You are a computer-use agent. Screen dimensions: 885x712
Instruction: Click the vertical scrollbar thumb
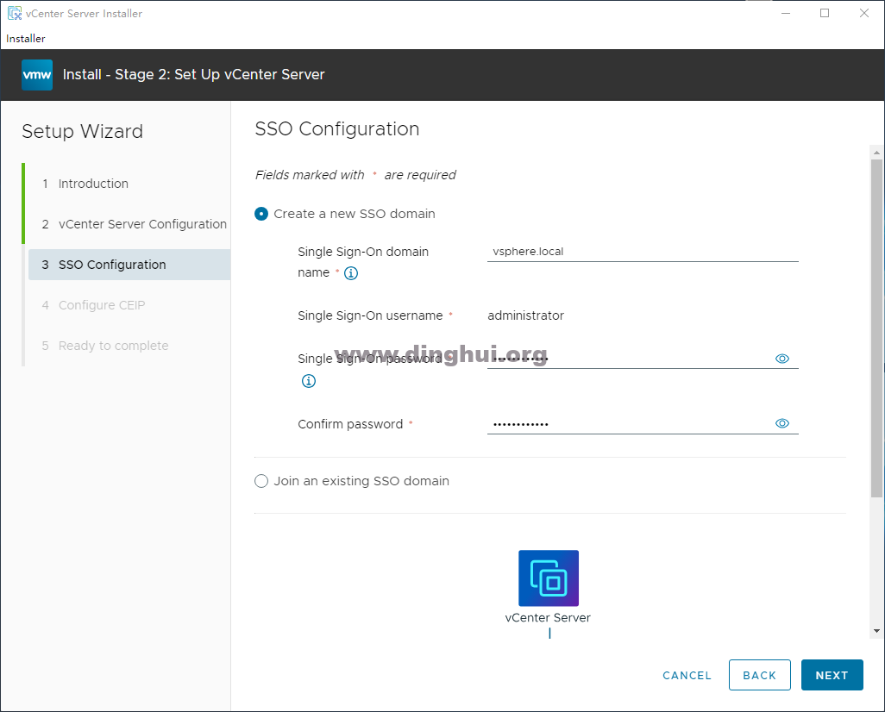tap(876, 328)
